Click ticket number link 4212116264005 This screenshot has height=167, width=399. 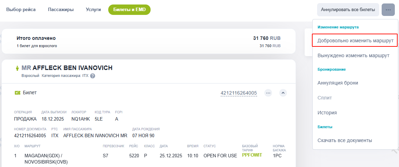tap(239, 93)
